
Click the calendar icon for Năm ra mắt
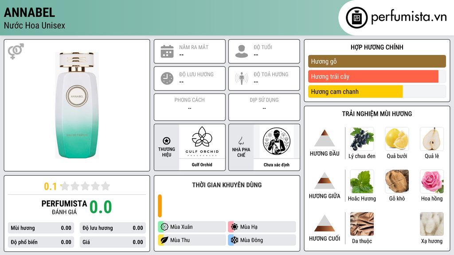[x=167, y=51]
